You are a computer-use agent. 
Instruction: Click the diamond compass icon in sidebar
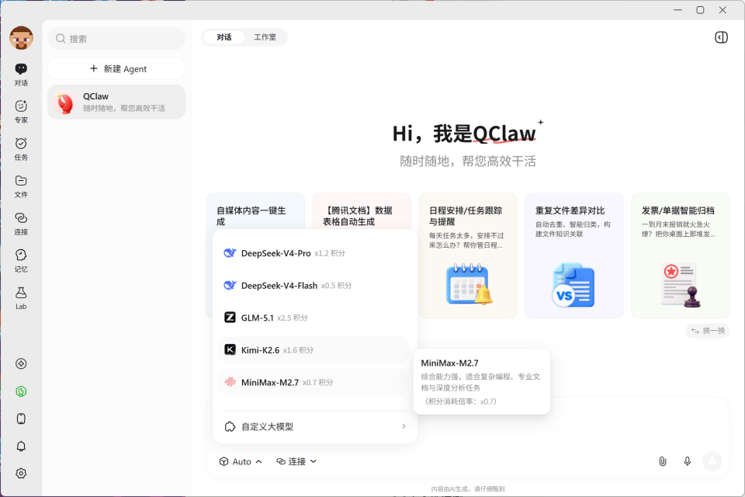pyautogui.click(x=21, y=364)
